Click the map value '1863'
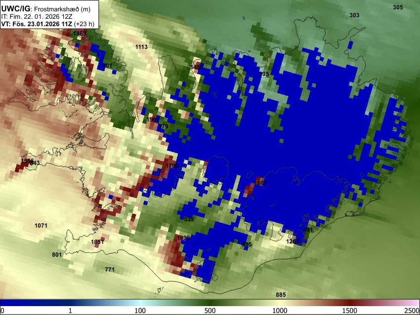Image resolution: width=420 pixels, height=315 pixels. 80,34
